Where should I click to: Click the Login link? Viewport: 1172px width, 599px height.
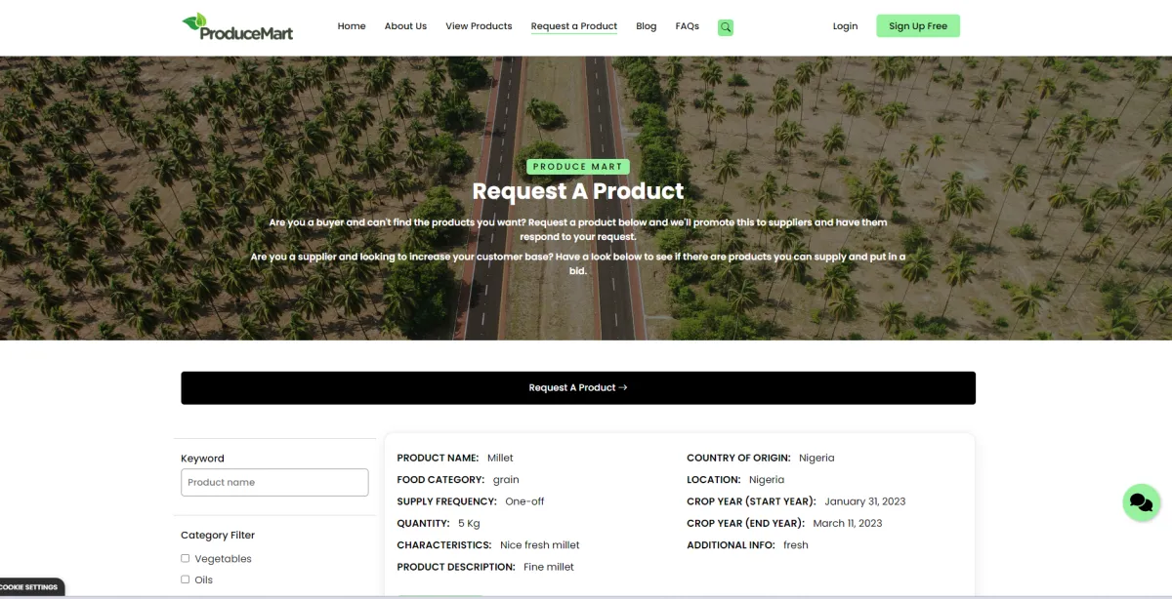coord(845,26)
